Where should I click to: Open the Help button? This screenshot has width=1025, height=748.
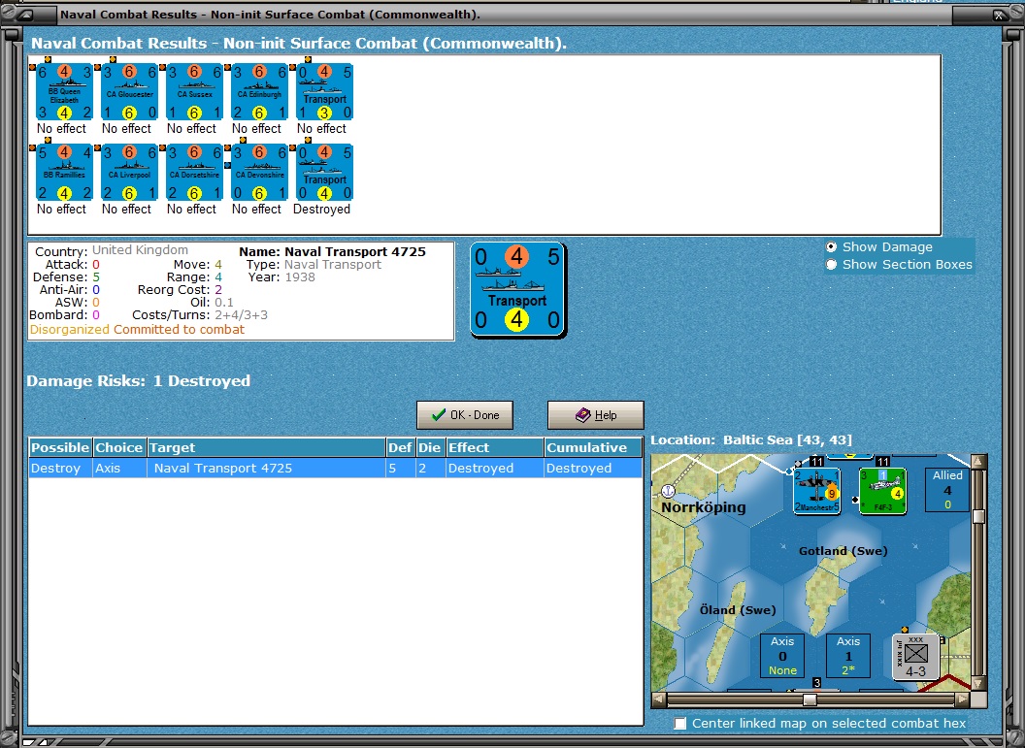coord(596,415)
